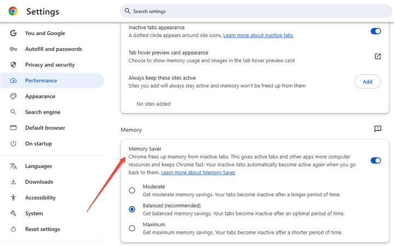The height and width of the screenshot is (246, 394).
Task: Open Learn more about Memory Saver link
Action: [x=198, y=173]
